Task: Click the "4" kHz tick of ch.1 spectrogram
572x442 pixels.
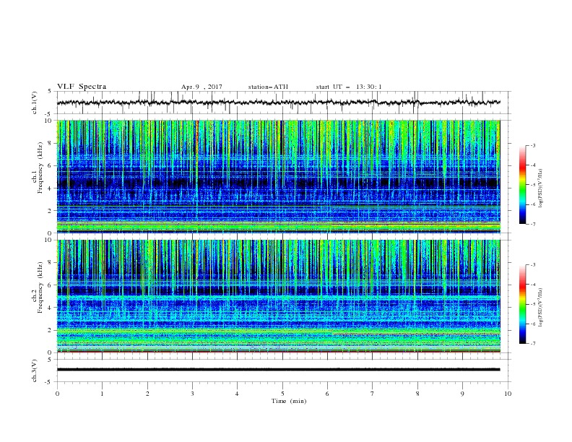Action: [x=51, y=188]
